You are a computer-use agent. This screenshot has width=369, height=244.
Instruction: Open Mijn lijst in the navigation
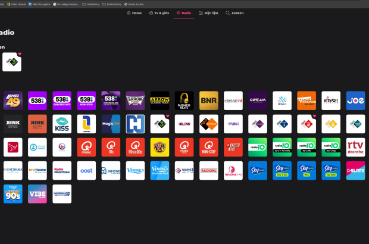[208, 12]
